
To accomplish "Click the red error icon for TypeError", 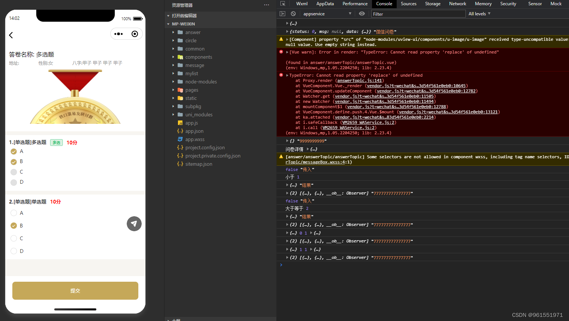I will point(281,75).
